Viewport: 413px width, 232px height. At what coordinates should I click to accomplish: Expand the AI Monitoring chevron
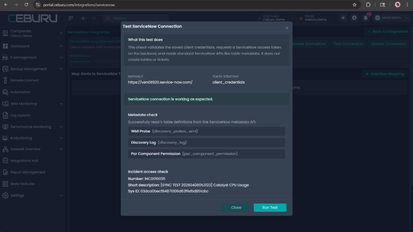click(x=61, y=138)
